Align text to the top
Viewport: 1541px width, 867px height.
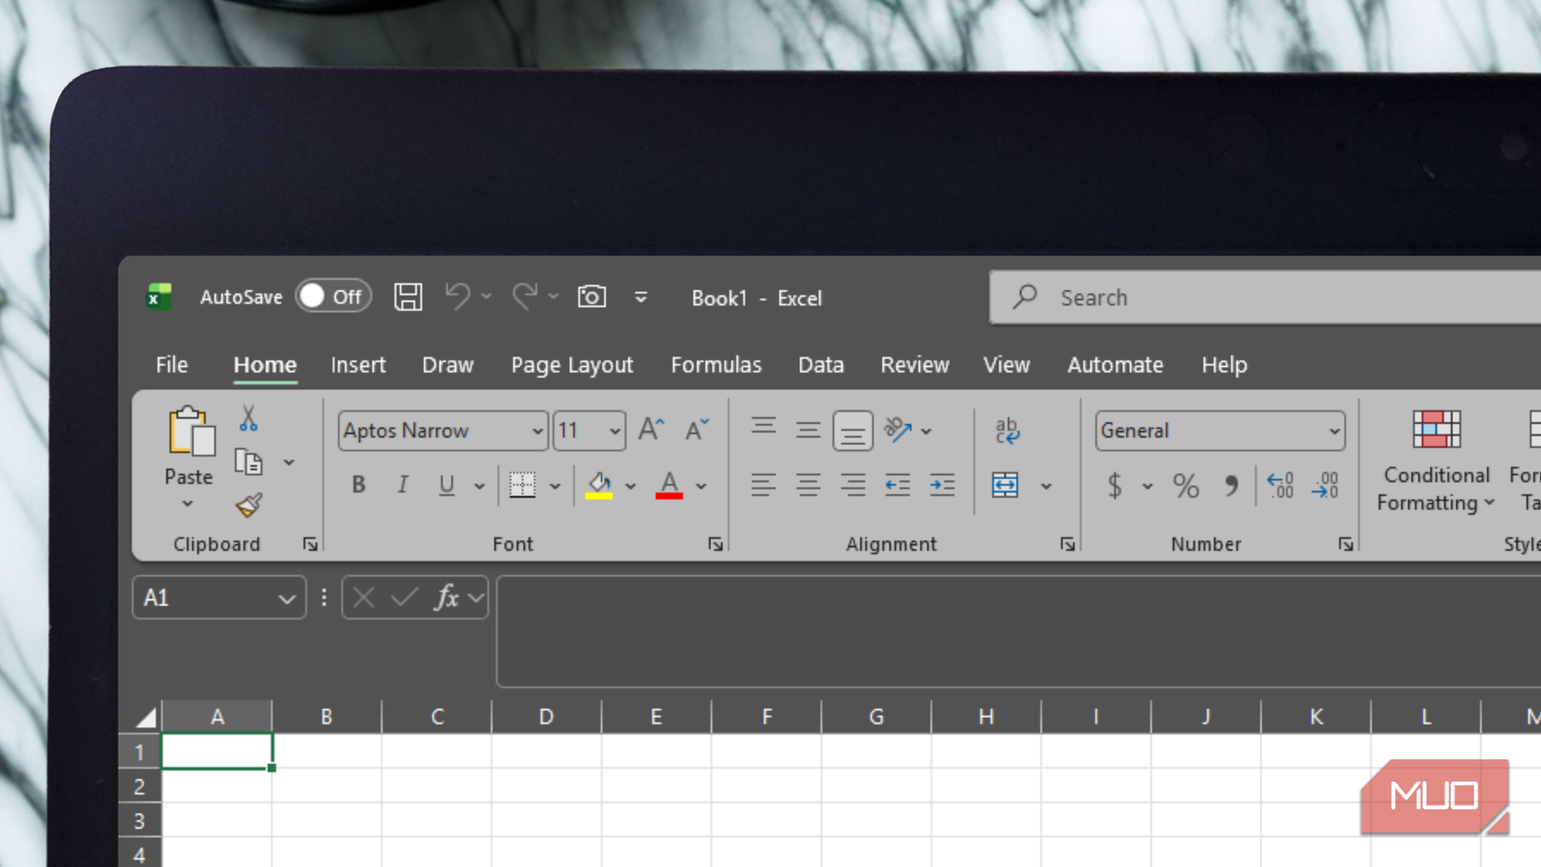click(764, 428)
